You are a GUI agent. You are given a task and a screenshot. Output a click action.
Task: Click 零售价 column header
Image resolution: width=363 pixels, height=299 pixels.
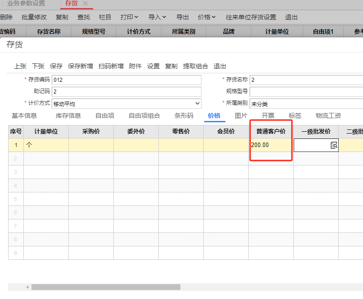tap(181, 131)
